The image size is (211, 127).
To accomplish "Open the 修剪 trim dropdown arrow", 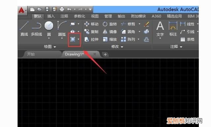I will tap(139, 24).
